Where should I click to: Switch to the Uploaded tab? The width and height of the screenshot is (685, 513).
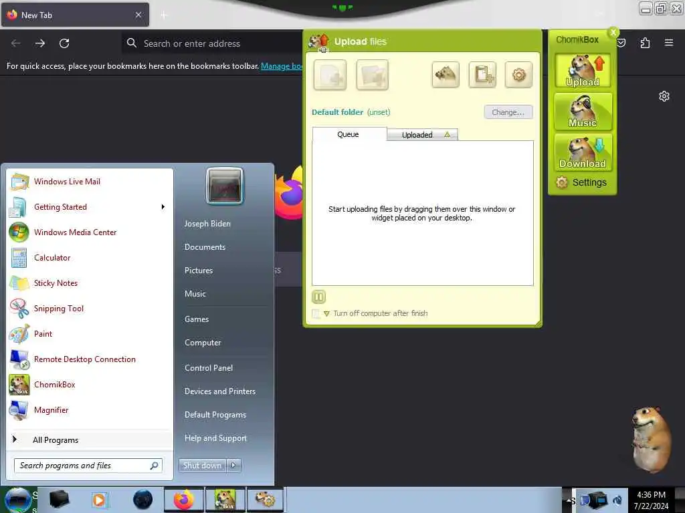(422, 135)
